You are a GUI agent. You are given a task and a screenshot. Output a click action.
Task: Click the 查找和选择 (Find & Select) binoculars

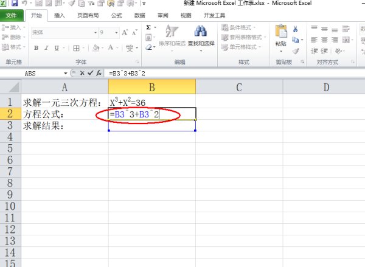201,38
